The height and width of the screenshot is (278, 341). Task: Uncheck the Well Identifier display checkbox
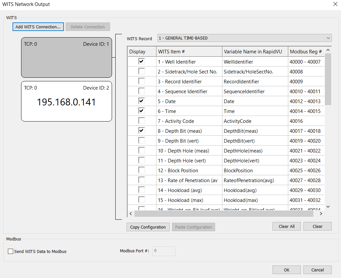(141, 62)
